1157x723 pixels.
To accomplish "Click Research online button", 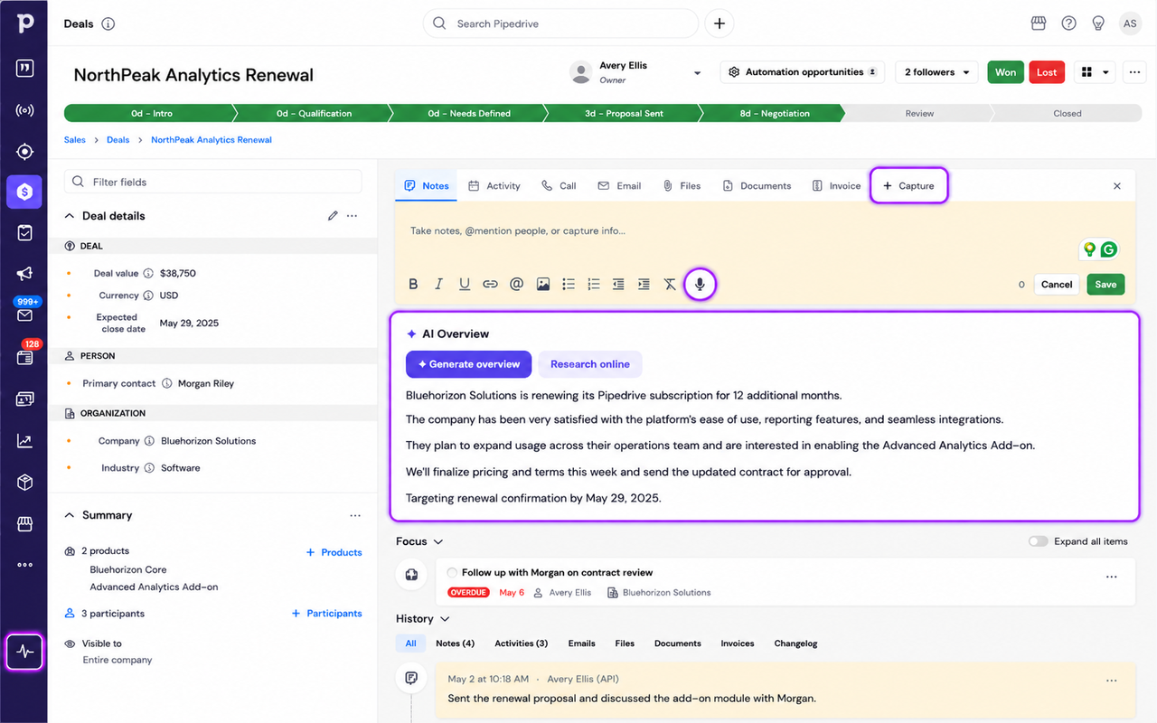I will click(x=590, y=364).
